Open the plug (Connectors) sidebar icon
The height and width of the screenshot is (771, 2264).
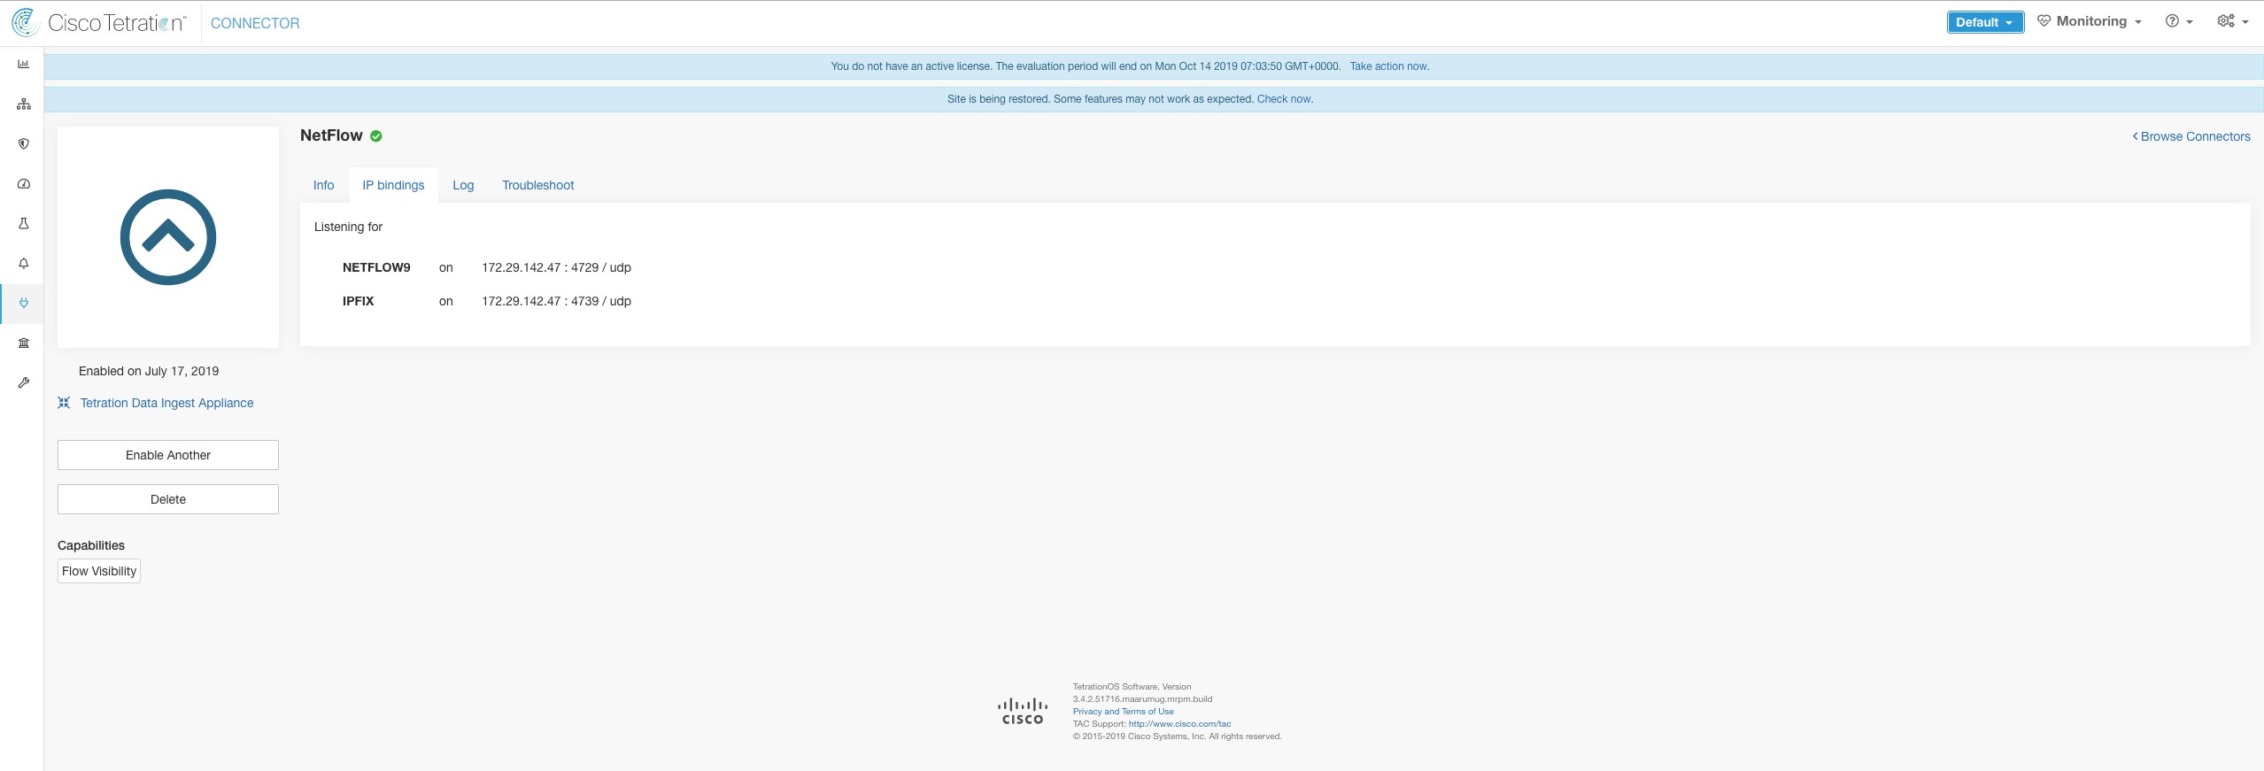pyautogui.click(x=24, y=303)
